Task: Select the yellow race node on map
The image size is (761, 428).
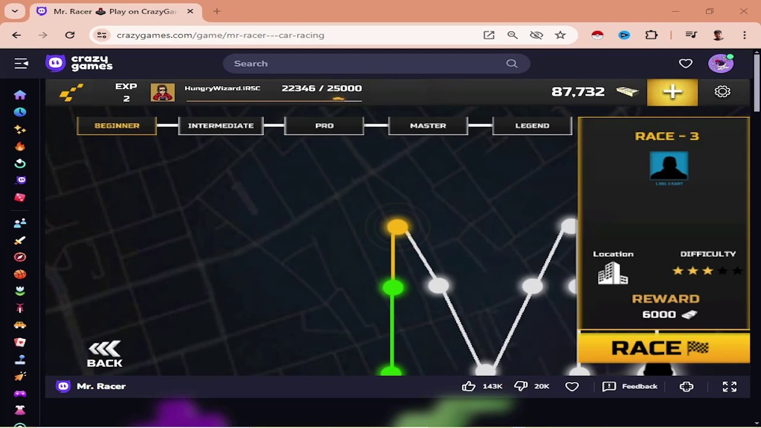Action: [x=397, y=227]
